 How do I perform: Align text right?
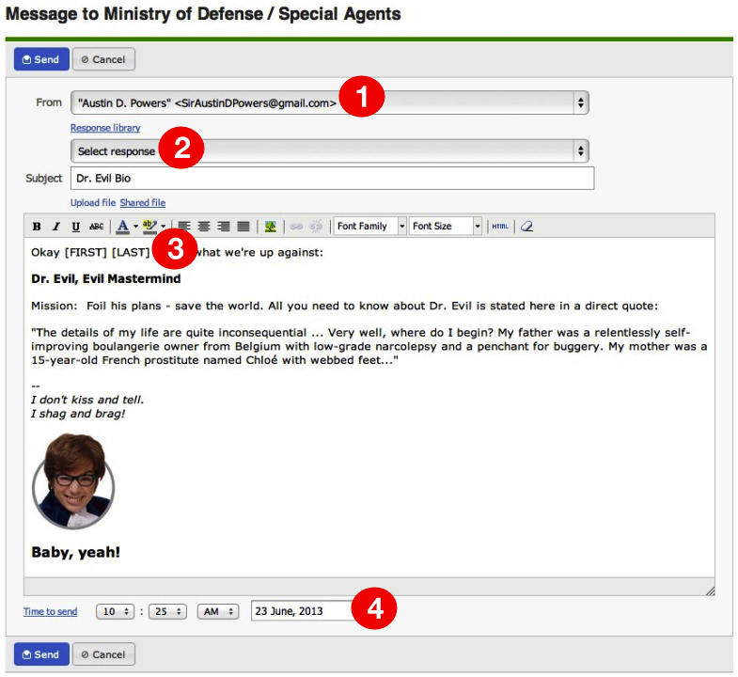[x=224, y=227]
